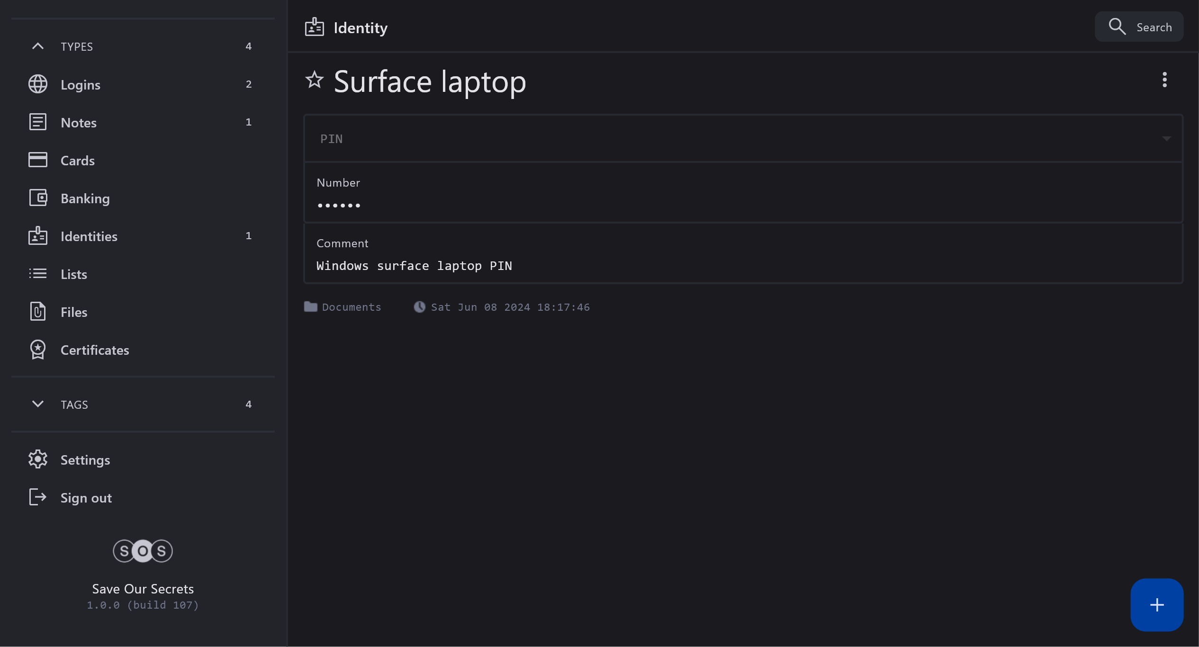1199x647 pixels.
Task: Open Settings from the sidebar
Action: (85, 460)
